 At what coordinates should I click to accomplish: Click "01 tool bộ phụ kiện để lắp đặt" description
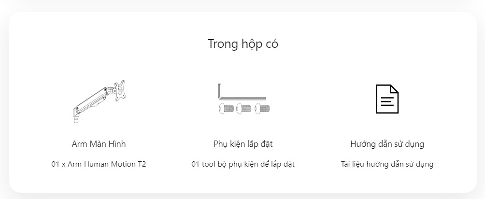[x=242, y=164]
